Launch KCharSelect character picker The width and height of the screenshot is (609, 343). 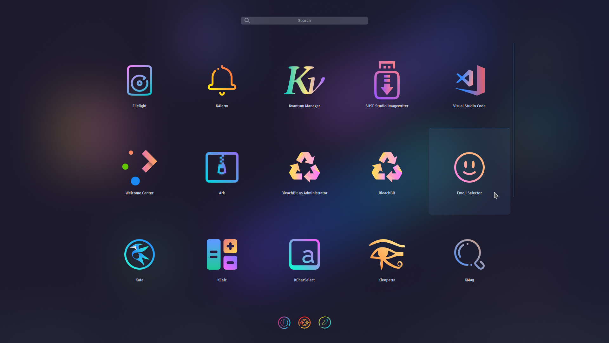(304, 254)
